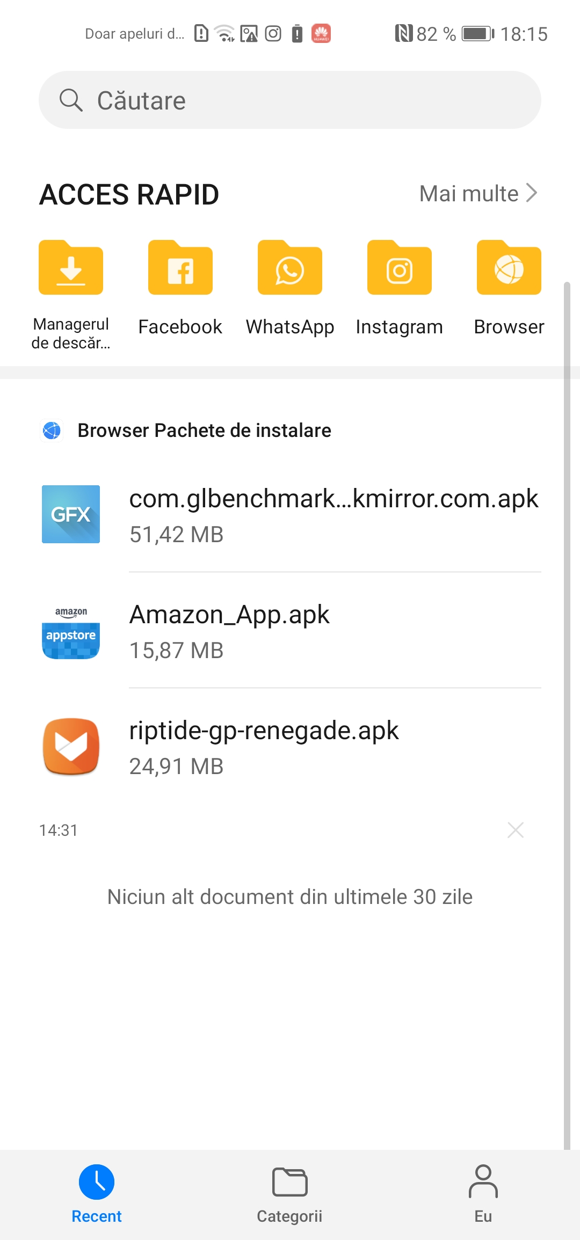The height and width of the screenshot is (1240, 580).
Task: Open the Facebook quick access folder
Action: [x=180, y=268]
